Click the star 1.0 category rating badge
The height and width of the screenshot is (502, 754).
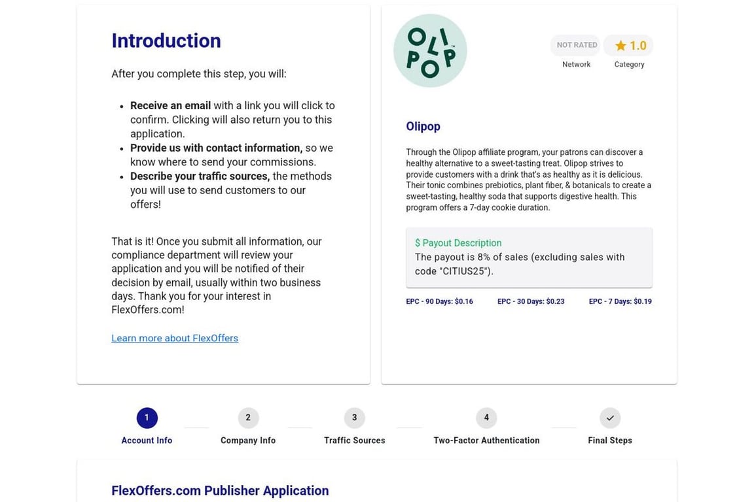[629, 45]
